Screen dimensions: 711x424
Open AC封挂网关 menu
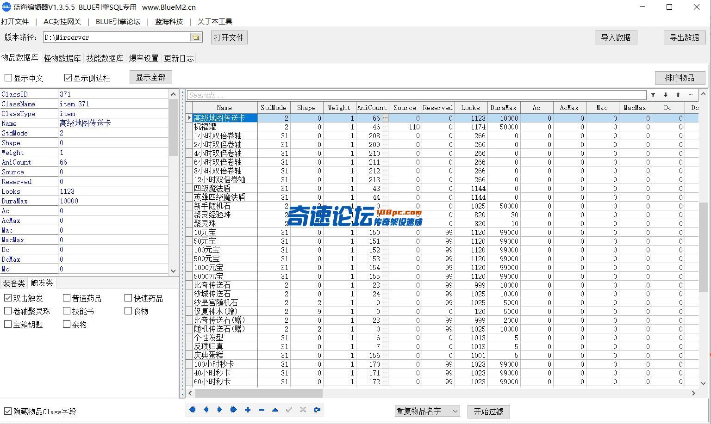tap(62, 21)
